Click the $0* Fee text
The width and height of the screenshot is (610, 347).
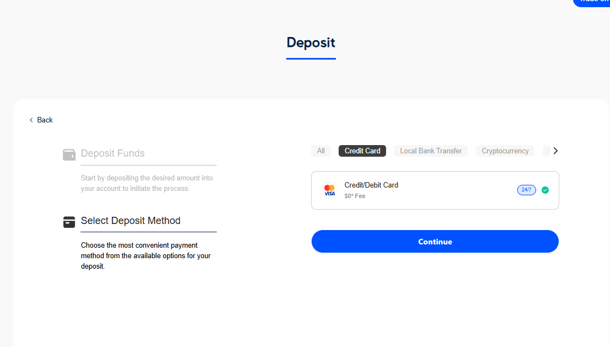355,196
